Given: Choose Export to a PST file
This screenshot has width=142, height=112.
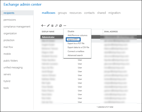Looking at the screenshot, I should [76, 43].
